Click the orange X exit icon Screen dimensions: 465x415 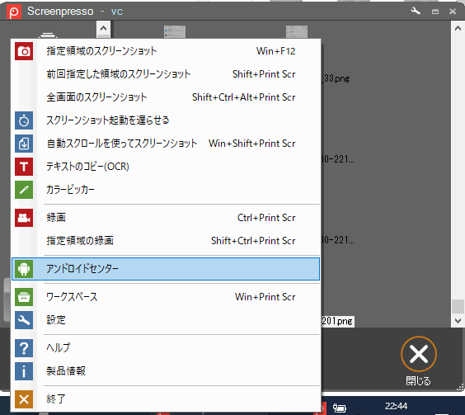[24, 399]
